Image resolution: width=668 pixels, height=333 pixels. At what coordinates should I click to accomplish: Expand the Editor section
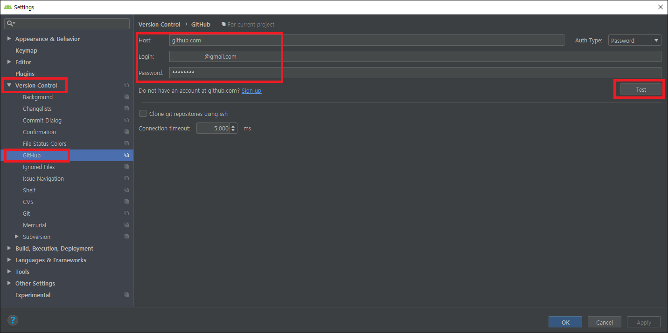(9, 62)
